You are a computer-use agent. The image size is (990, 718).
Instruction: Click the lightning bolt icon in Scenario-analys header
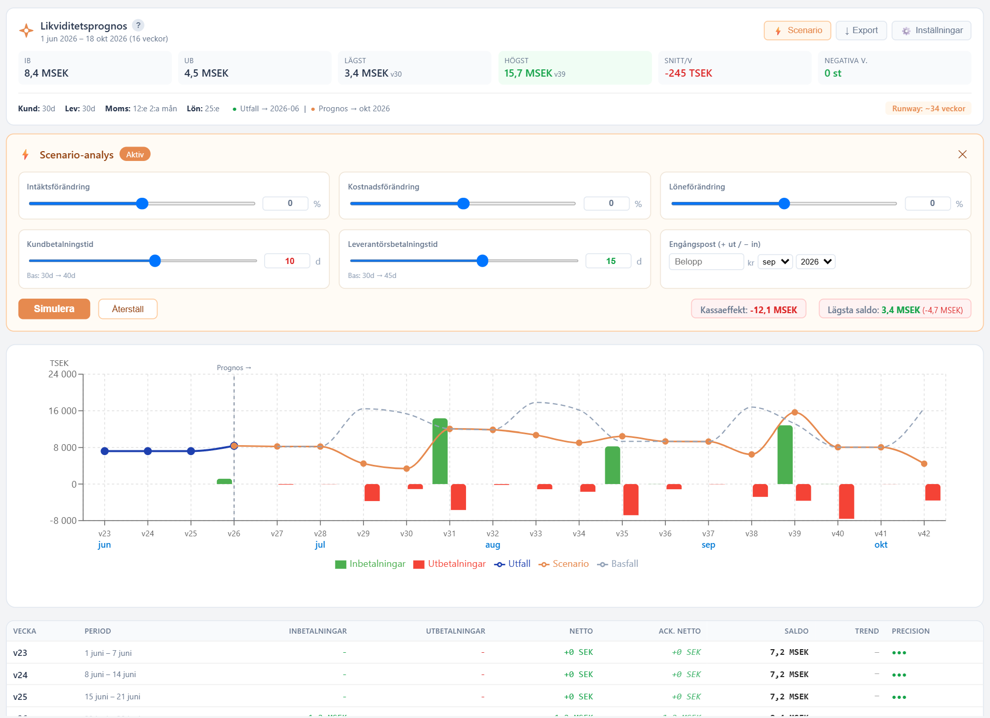tap(25, 154)
